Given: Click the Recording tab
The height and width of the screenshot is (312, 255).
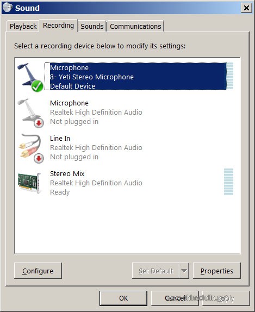Looking at the screenshot, I should [x=58, y=26].
